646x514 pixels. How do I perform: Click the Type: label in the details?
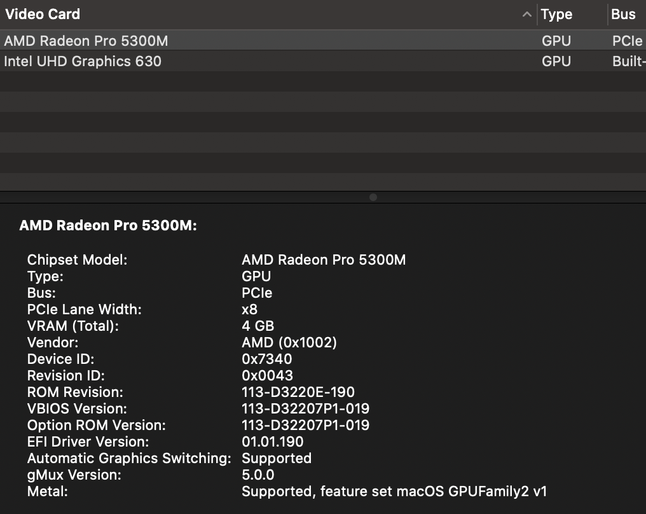(x=45, y=277)
